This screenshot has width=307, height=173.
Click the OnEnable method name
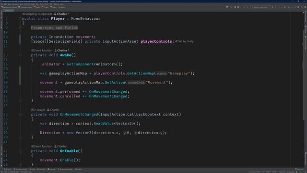tap(69, 151)
